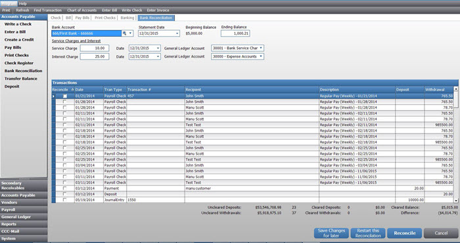Open the Statement Date picker dropdown
The image size is (460, 243).
pyautogui.click(x=177, y=33)
